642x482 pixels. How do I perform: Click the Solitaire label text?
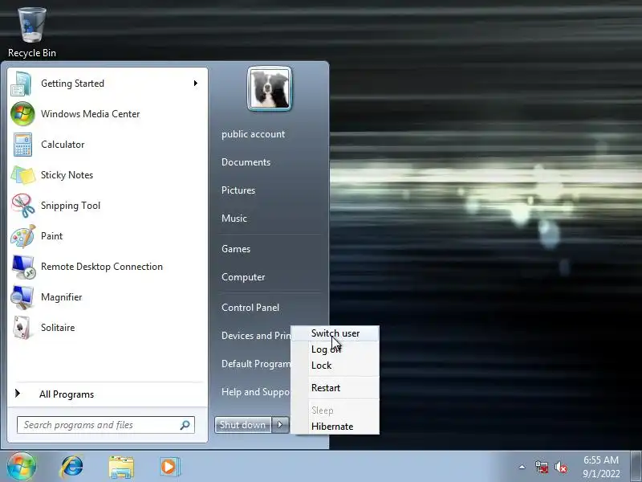[x=58, y=328]
